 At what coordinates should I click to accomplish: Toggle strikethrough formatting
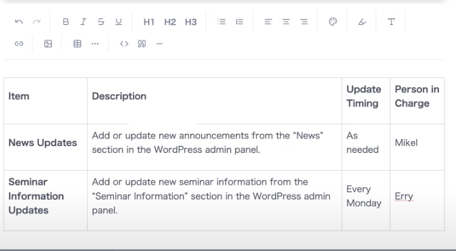(101, 22)
